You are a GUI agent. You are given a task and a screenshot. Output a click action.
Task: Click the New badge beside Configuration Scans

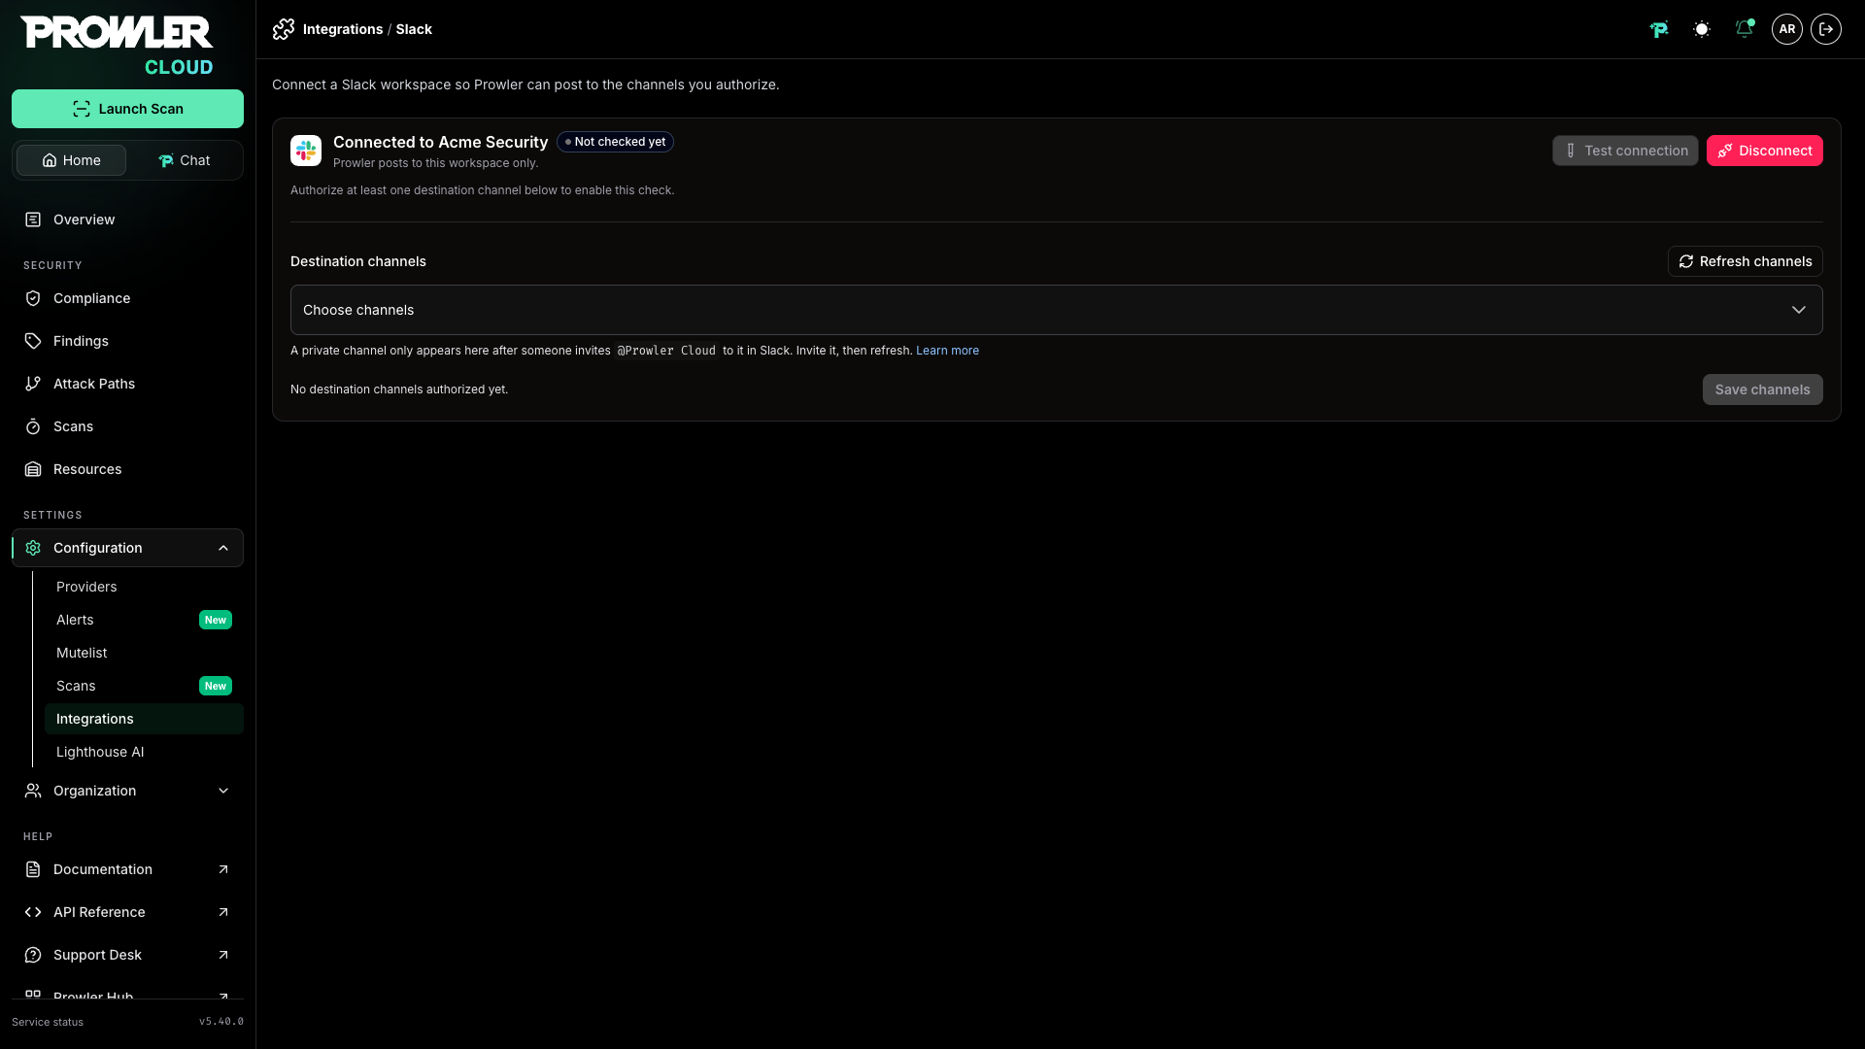[216, 686]
